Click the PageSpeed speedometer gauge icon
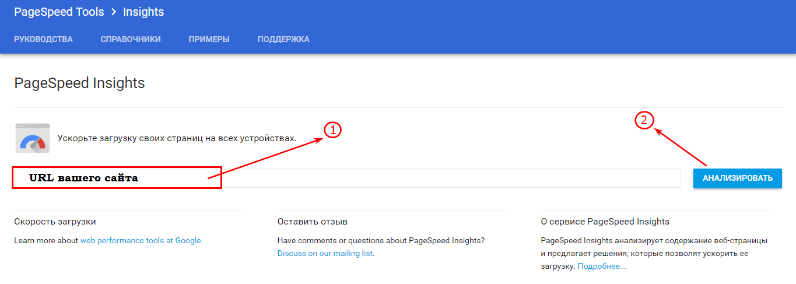This screenshot has width=796, height=284. [x=33, y=138]
